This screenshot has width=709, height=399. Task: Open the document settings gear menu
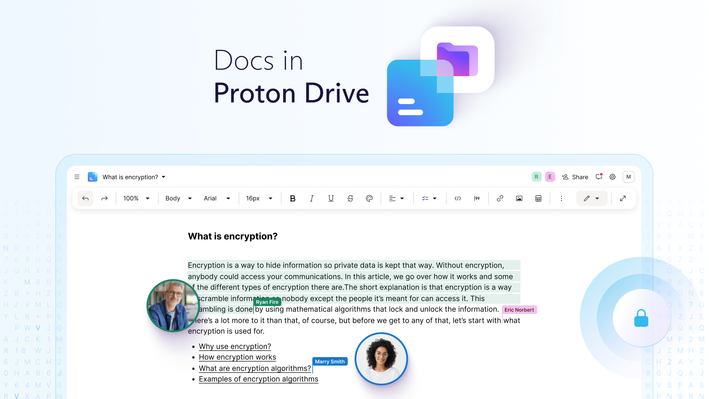point(613,177)
